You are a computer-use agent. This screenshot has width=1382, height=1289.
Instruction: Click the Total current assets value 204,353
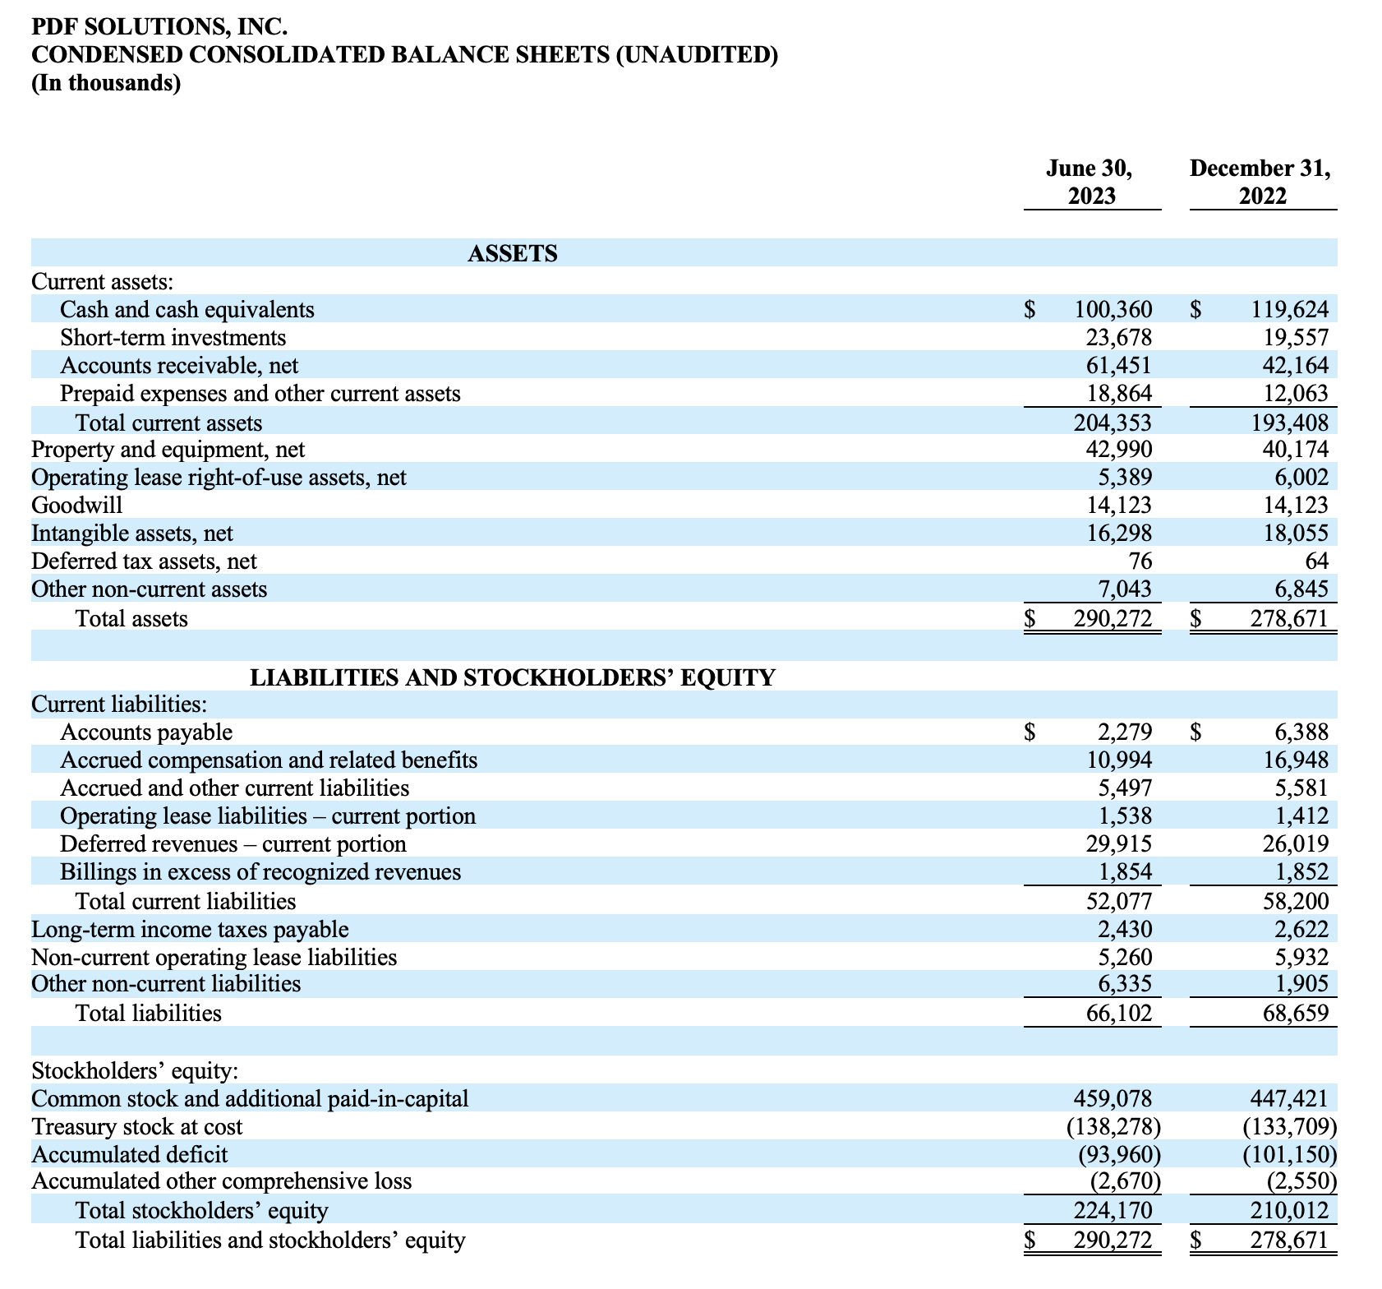click(1113, 423)
